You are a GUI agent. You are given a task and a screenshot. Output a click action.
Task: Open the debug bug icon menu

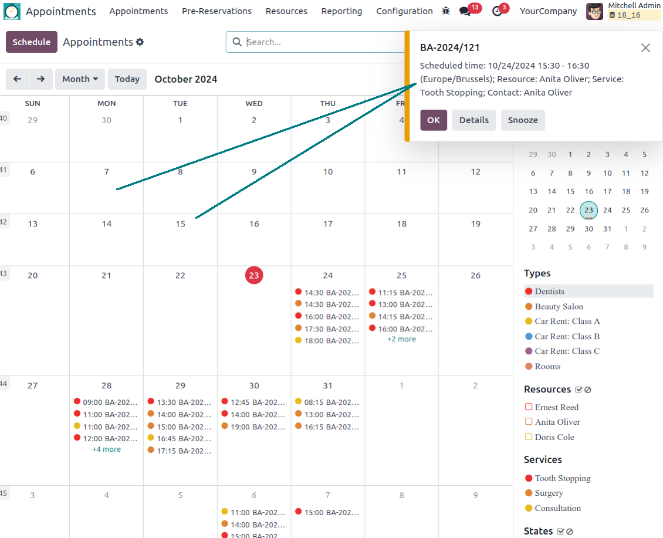(446, 11)
